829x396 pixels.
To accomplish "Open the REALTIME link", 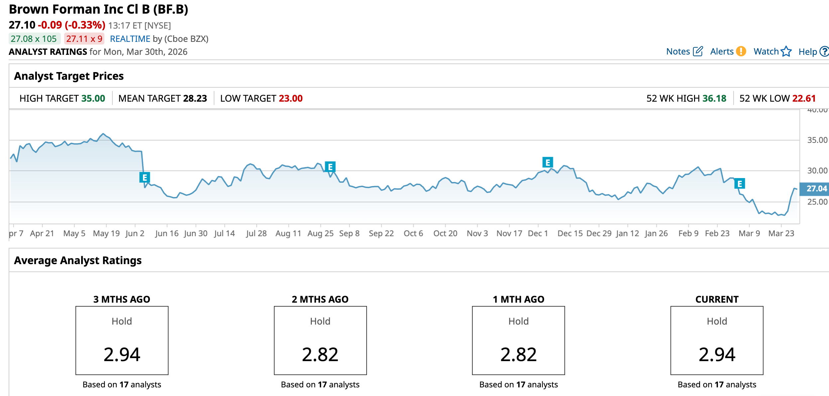I will click(130, 39).
